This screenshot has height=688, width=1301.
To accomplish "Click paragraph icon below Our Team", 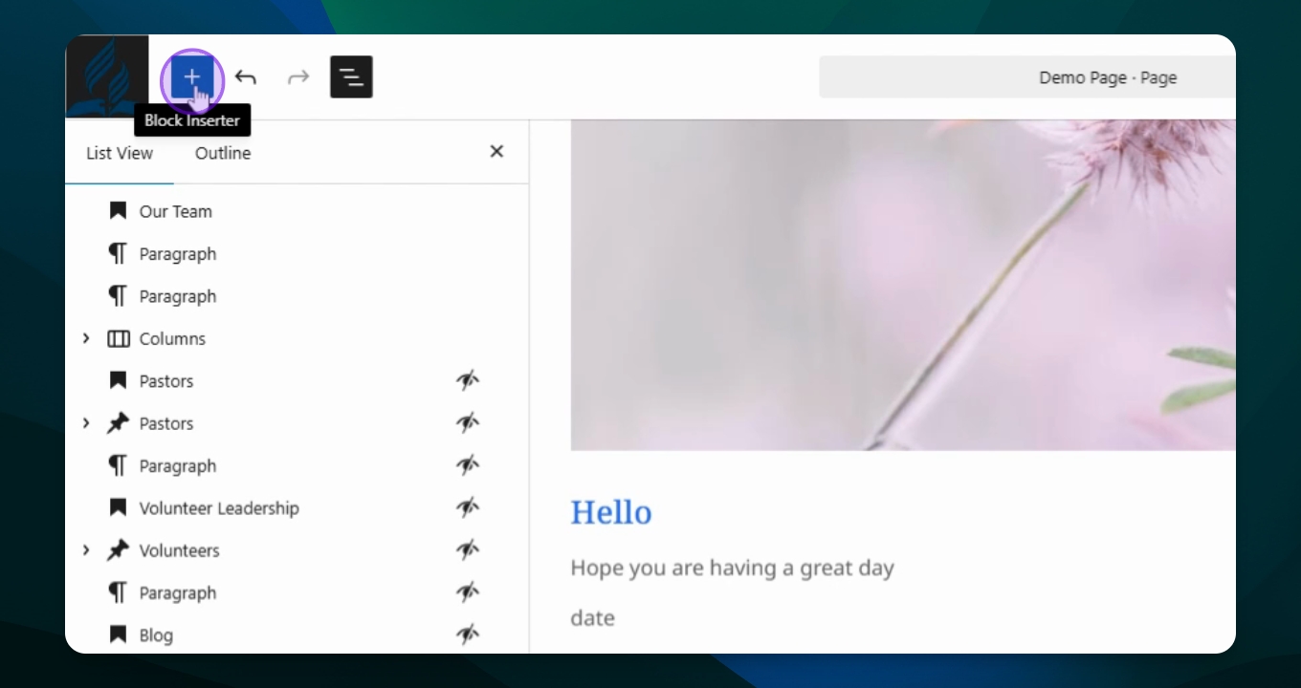I will pos(118,253).
